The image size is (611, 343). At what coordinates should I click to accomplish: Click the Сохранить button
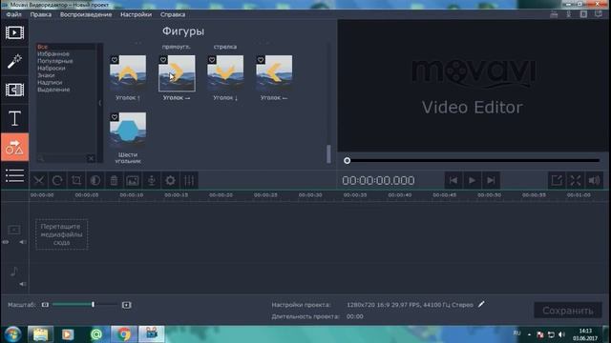click(568, 311)
